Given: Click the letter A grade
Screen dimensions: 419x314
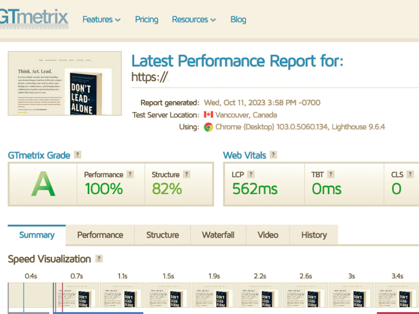Looking at the screenshot, I should pyautogui.click(x=43, y=184).
